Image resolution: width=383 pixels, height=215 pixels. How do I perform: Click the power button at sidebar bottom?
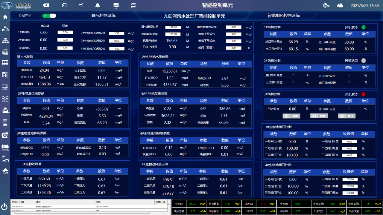click(4, 206)
